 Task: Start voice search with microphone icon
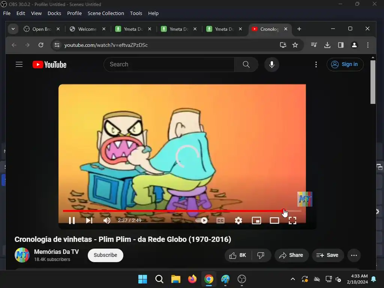pyautogui.click(x=271, y=64)
